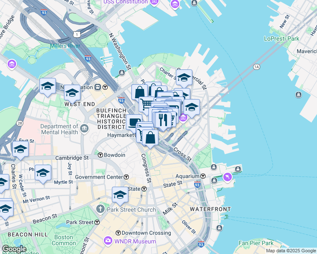The width and height of the screenshot is (317, 254).
Task: Click the Cambridge St street label
Action: coord(72,157)
